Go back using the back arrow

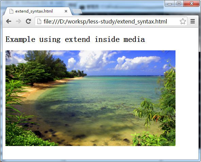tap(9, 21)
